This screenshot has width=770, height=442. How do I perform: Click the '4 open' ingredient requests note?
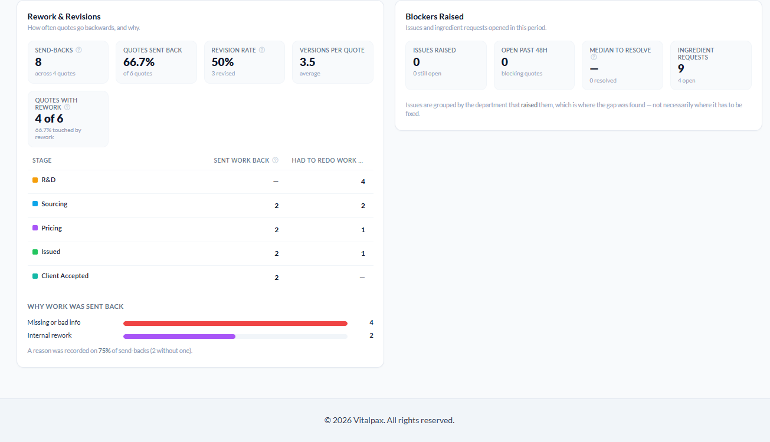click(687, 81)
